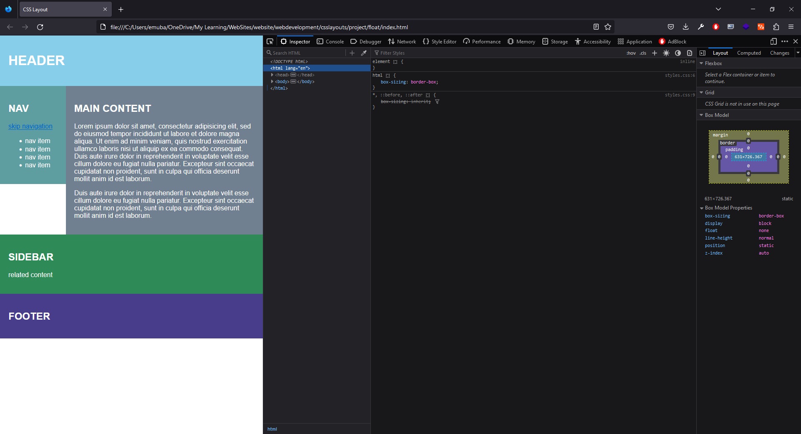Image resolution: width=801 pixels, height=434 pixels.
Task: Reload the page with the refresh icon
Action: click(40, 27)
